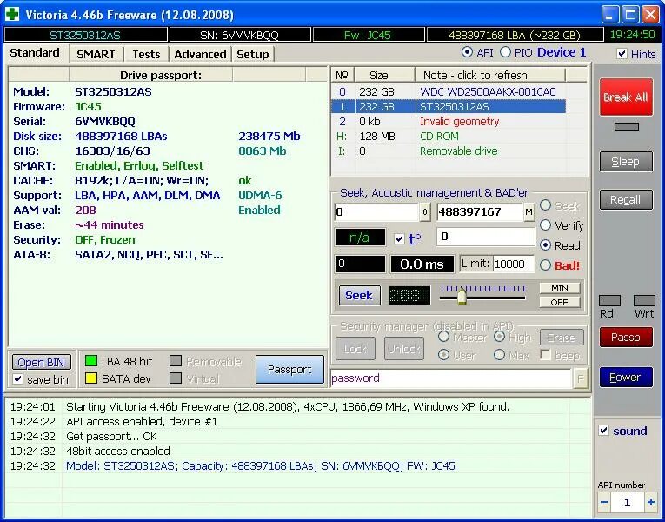Click the Rd activity indicator

(609, 301)
